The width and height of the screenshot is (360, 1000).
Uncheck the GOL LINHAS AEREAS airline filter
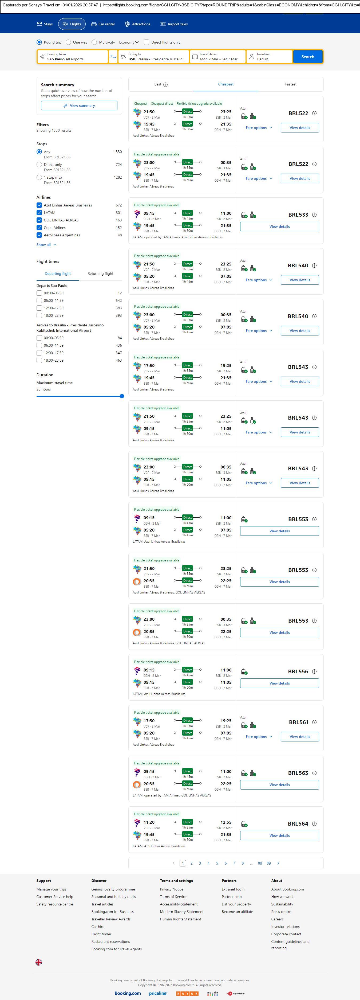39,220
